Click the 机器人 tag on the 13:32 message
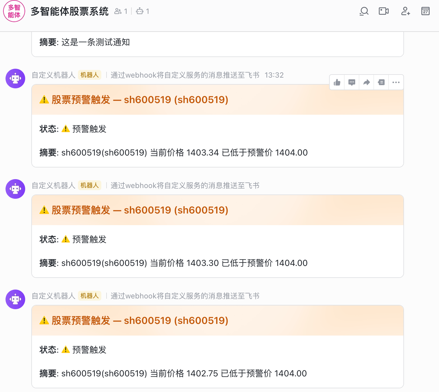The height and width of the screenshot is (392, 439). click(90, 75)
